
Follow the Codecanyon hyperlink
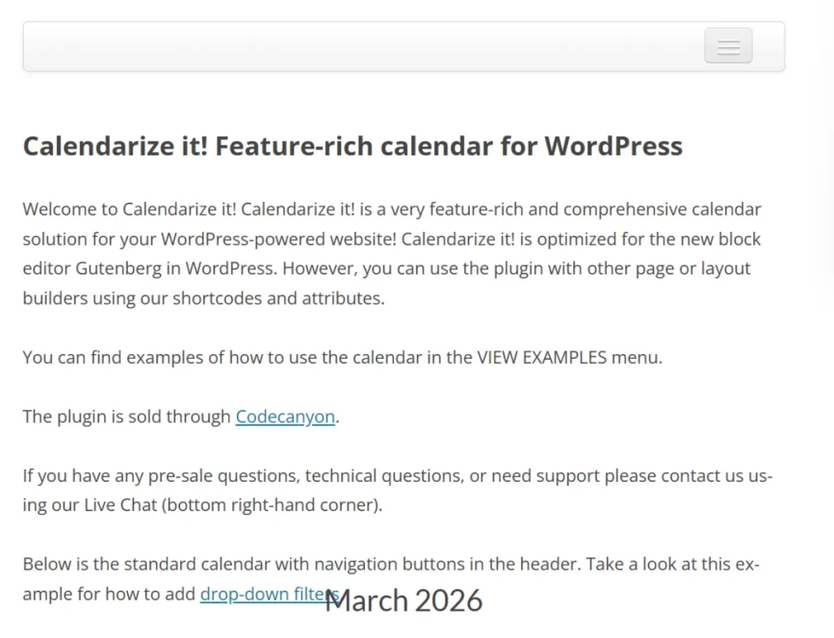[285, 416]
